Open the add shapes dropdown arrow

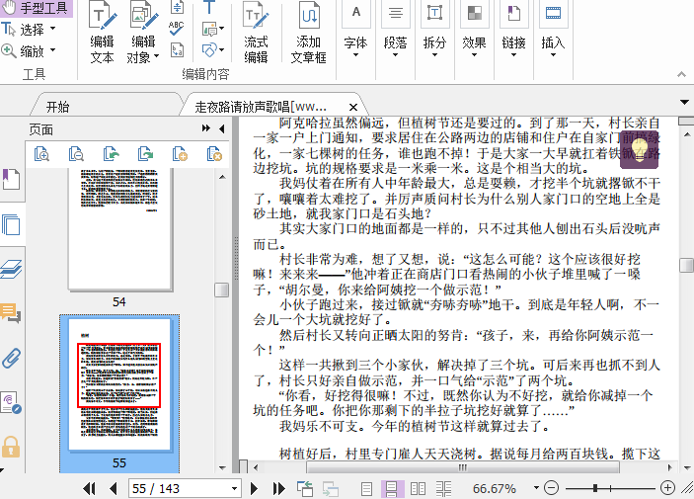(x=221, y=49)
